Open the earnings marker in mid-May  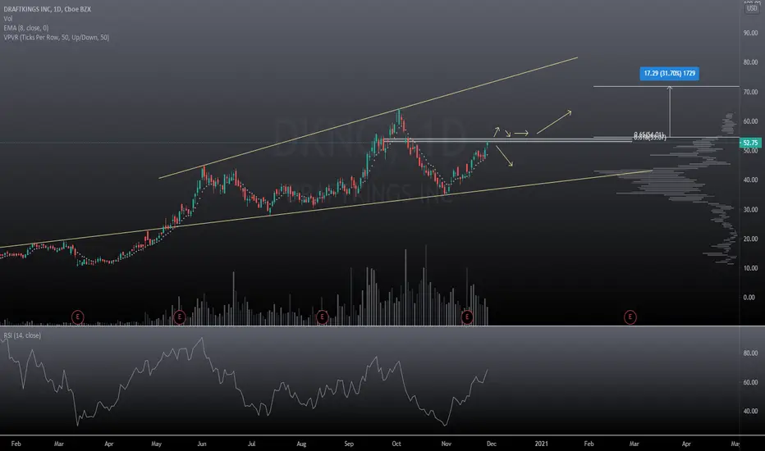pyautogui.click(x=180, y=317)
